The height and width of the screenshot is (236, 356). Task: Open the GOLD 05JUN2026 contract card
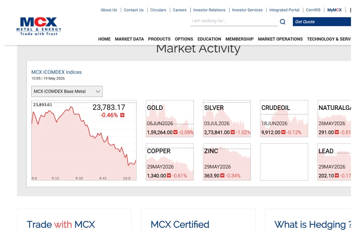[x=170, y=119]
